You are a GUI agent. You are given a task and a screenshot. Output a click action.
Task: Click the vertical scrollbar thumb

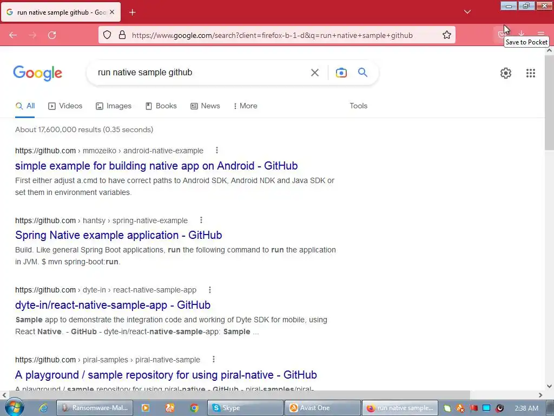[x=549, y=102]
